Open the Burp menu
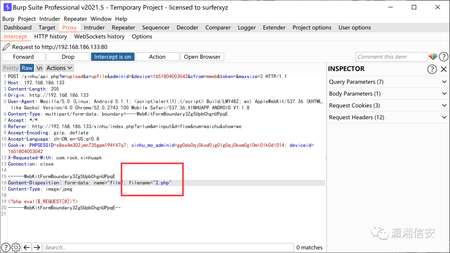 (x=8, y=19)
